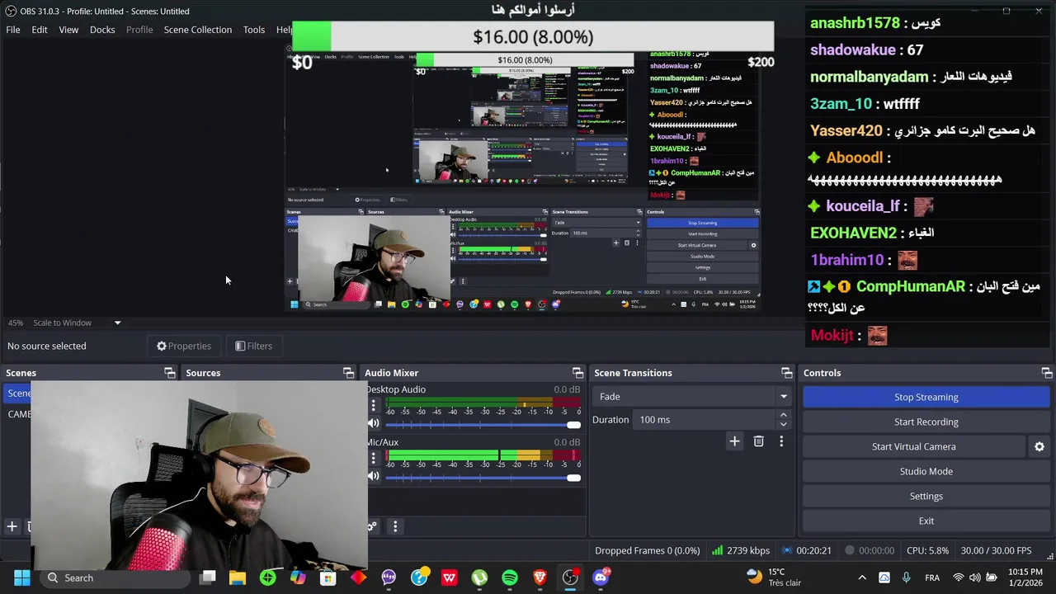Float the Scene Transitions dock panel
1056x594 pixels.
(787, 373)
